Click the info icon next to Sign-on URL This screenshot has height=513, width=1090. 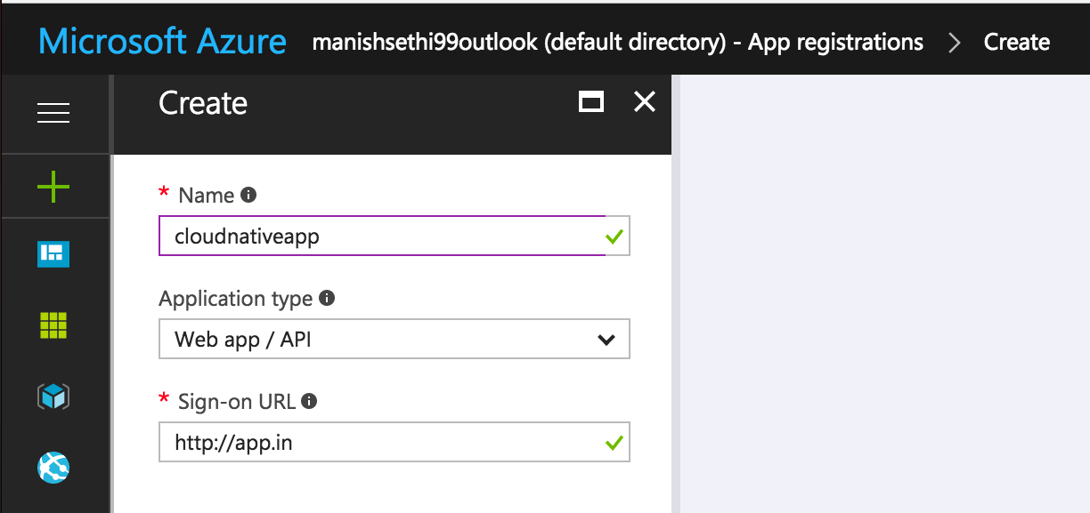pos(309,401)
